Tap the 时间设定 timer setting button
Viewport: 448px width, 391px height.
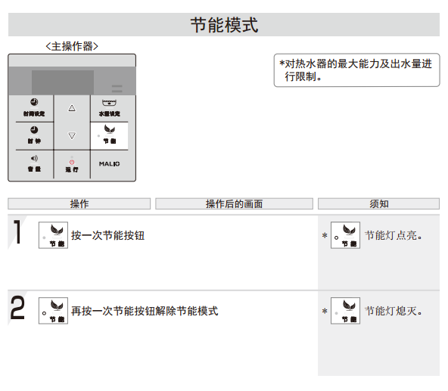pyautogui.click(x=34, y=108)
